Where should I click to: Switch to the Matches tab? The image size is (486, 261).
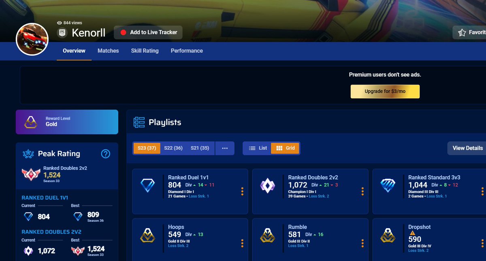tap(108, 51)
